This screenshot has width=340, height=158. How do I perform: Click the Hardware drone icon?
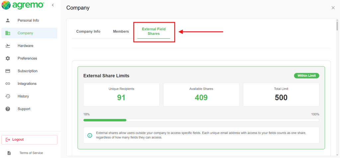click(8, 46)
